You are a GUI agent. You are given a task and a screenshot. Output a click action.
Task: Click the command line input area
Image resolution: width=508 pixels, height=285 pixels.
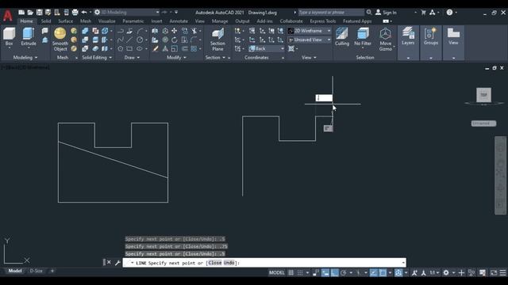pos(264,263)
